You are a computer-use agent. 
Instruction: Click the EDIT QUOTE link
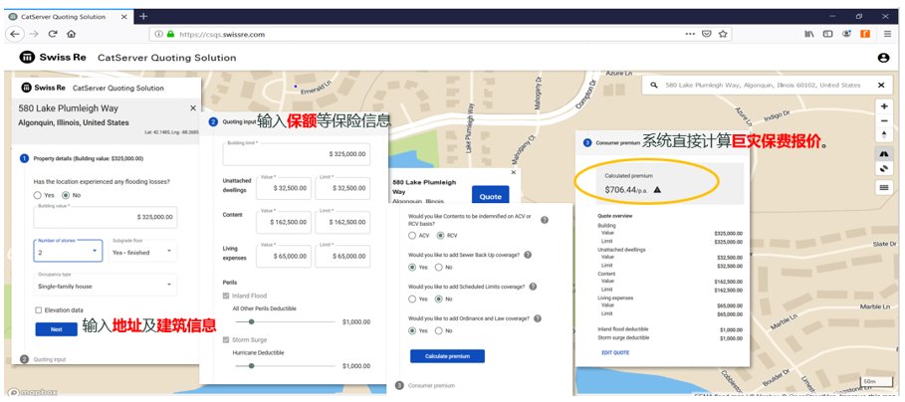point(614,352)
